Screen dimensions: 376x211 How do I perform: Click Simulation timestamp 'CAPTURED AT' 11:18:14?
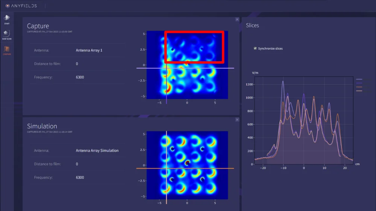pyautogui.click(x=50, y=132)
